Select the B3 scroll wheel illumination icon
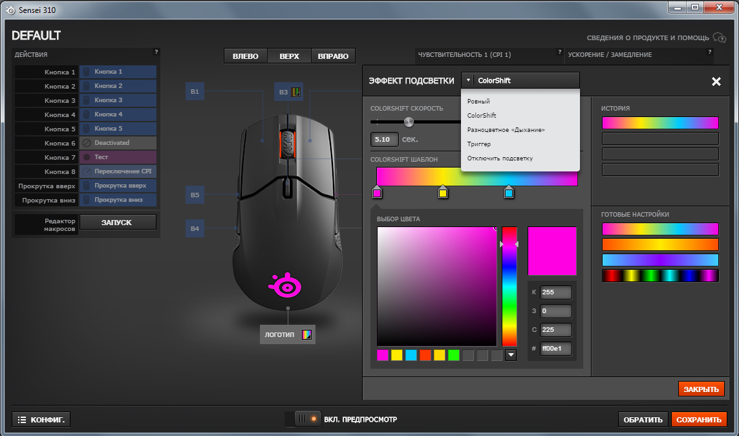Screen dimensions: 739x436 click(295, 92)
